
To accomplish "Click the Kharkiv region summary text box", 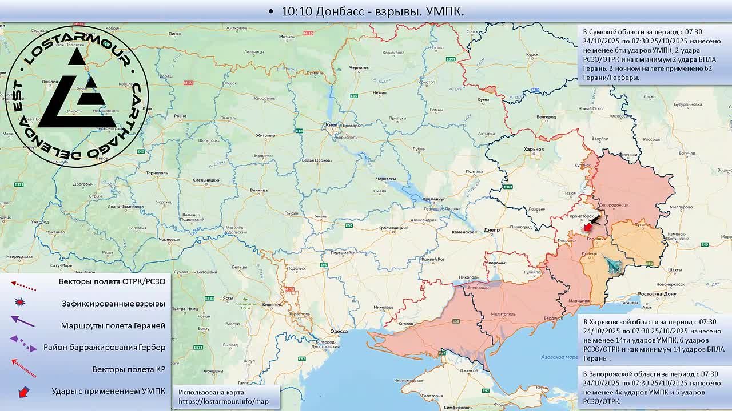I will 654,340.
